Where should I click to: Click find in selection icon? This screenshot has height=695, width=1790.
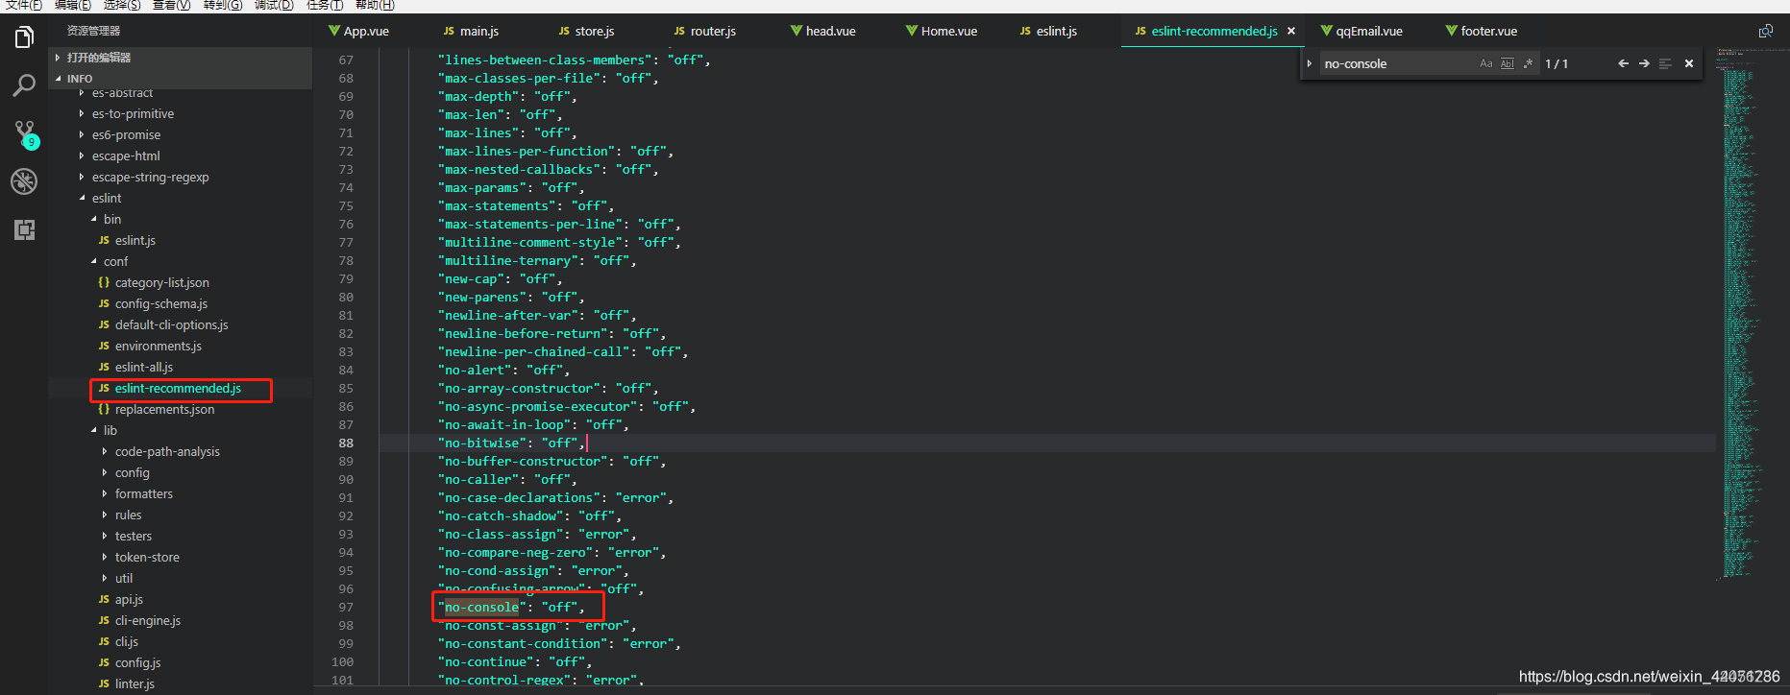(x=1665, y=63)
